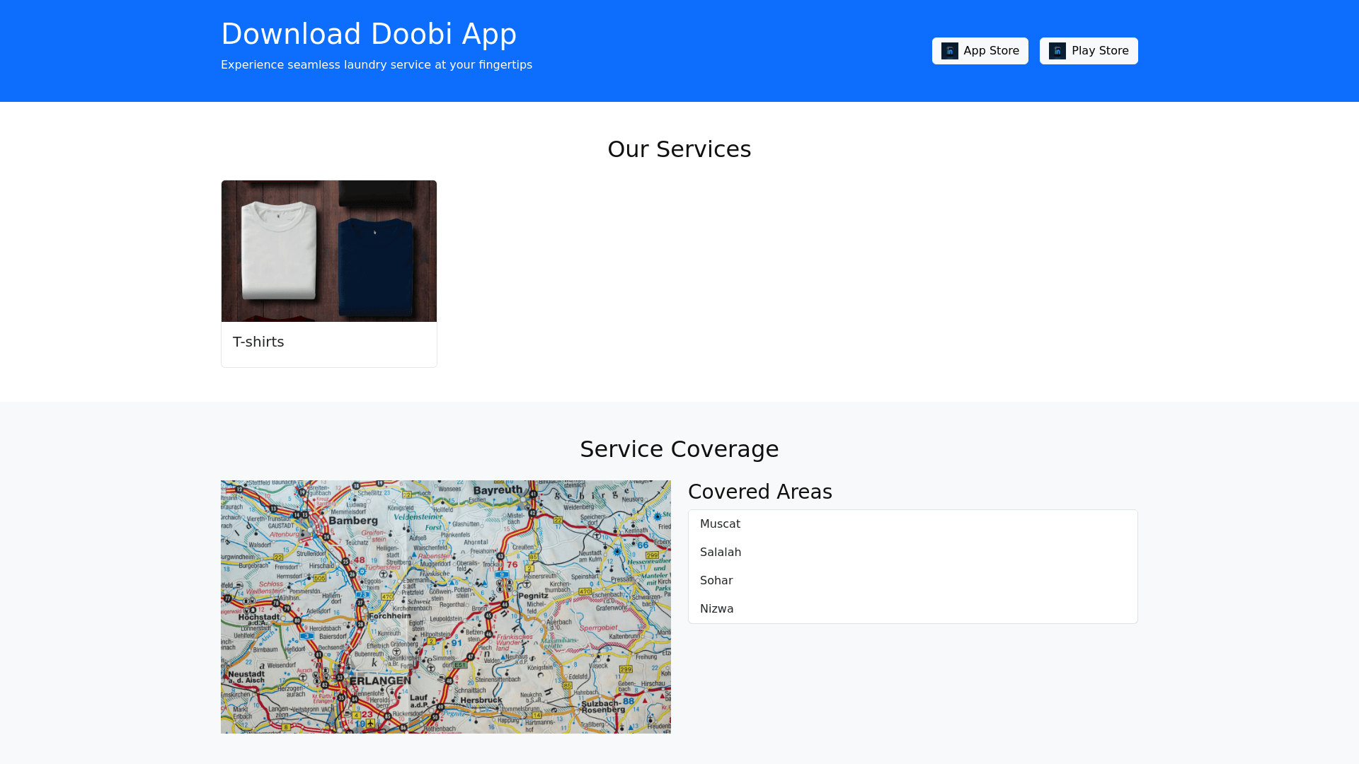This screenshot has height=764, width=1359.
Task: Click the App Store button icon
Action: click(x=949, y=51)
